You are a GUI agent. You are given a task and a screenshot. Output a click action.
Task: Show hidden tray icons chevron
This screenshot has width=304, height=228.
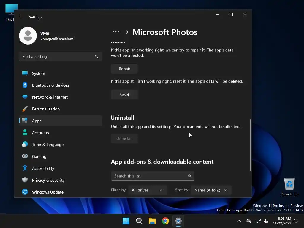[x=239, y=221]
